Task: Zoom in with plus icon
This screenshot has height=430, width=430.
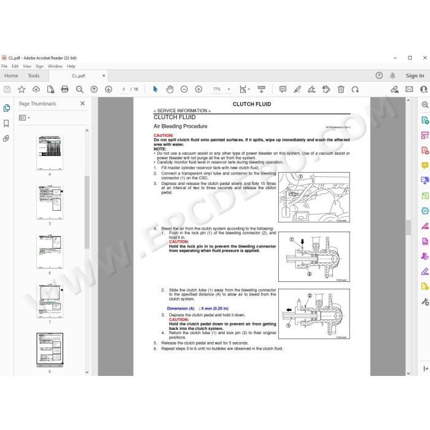Action: [198, 90]
